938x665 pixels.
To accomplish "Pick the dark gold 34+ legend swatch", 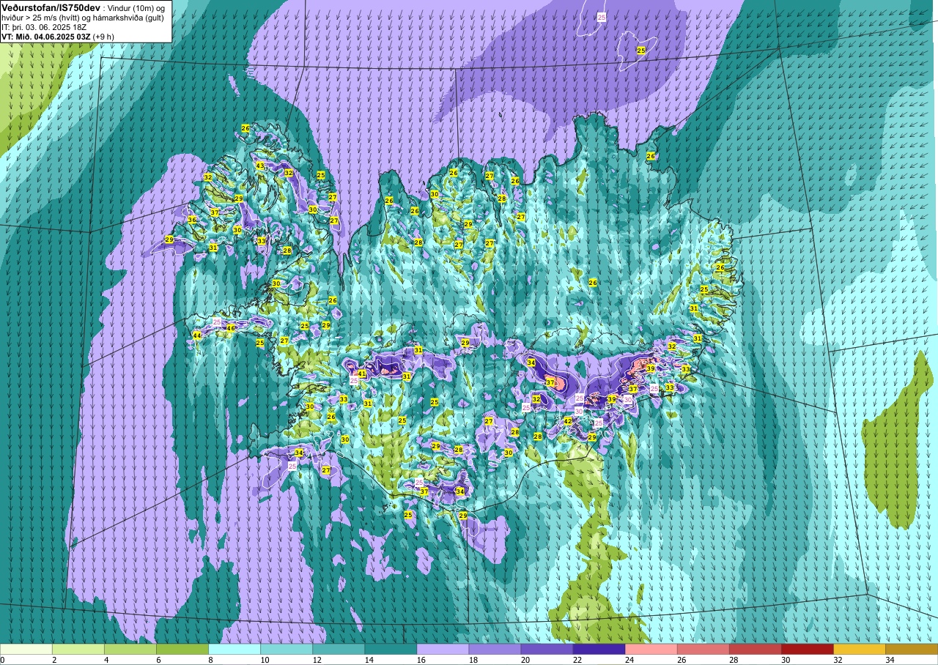I will [x=911, y=649].
